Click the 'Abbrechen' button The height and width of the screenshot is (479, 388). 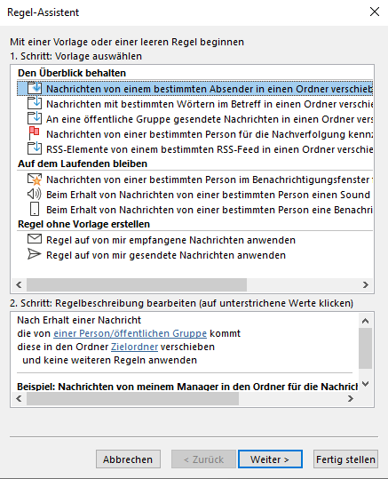pyautogui.click(x=128, y=459)
